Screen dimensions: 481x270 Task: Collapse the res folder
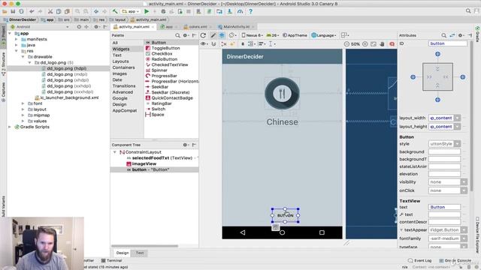pos(17,51)
